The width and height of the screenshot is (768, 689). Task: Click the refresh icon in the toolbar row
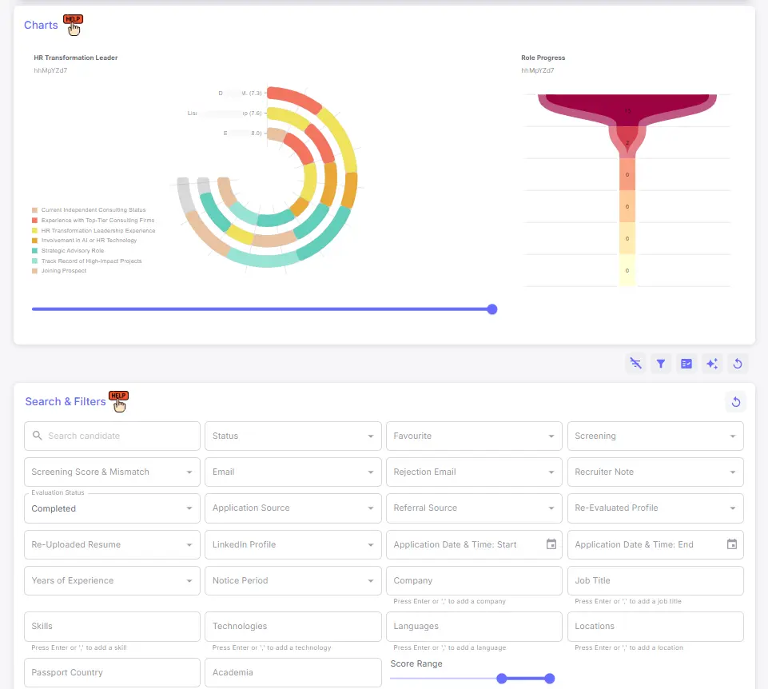(737, 364)
